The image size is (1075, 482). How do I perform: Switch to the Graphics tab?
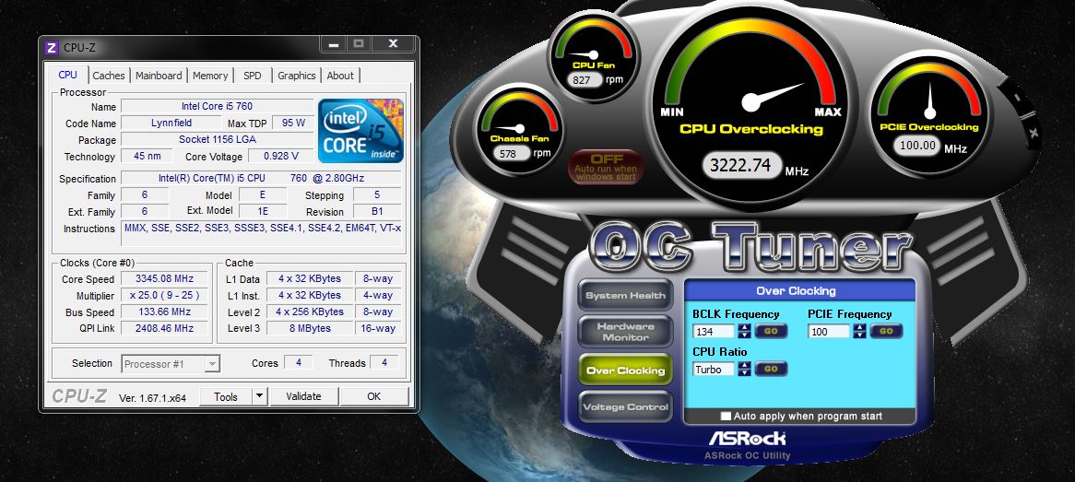pyautogui.click(x=296, y=76)
